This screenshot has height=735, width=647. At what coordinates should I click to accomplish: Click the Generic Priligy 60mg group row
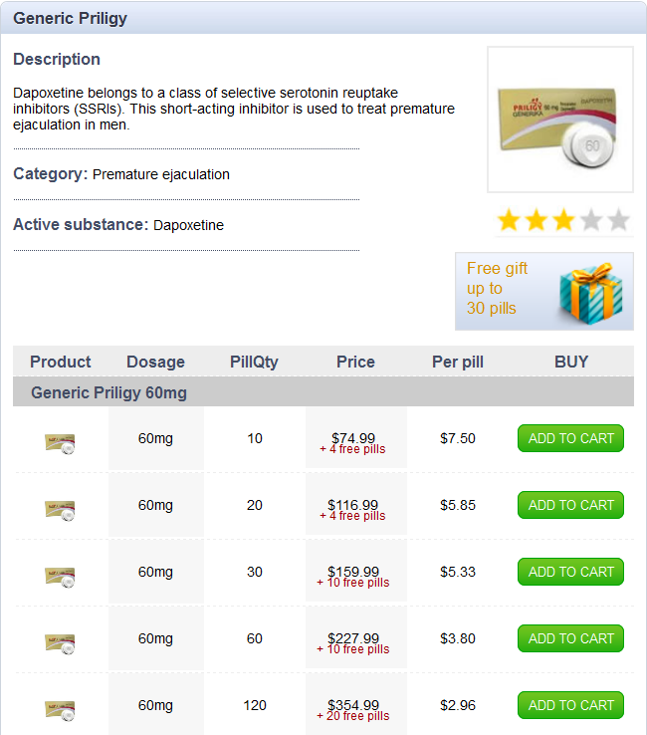(x=108, y=392)
